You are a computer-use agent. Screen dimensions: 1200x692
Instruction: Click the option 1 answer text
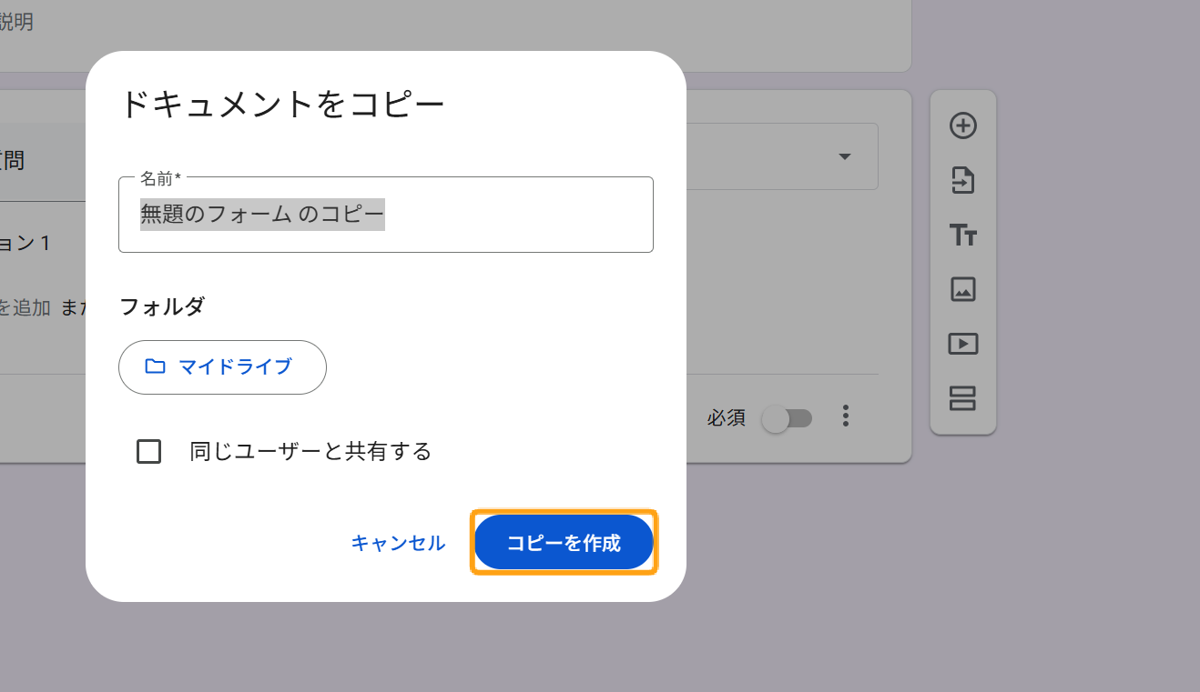(25, 244)
